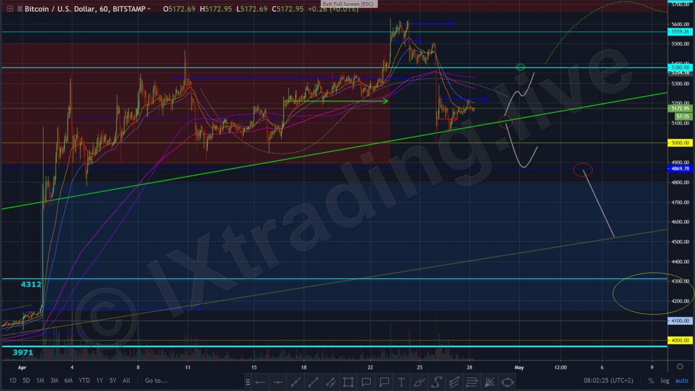The image size is (695, 391).
Task: Expand the Bitcoin / U.S. Dollar legend dropdown
Action: [149, 9]
